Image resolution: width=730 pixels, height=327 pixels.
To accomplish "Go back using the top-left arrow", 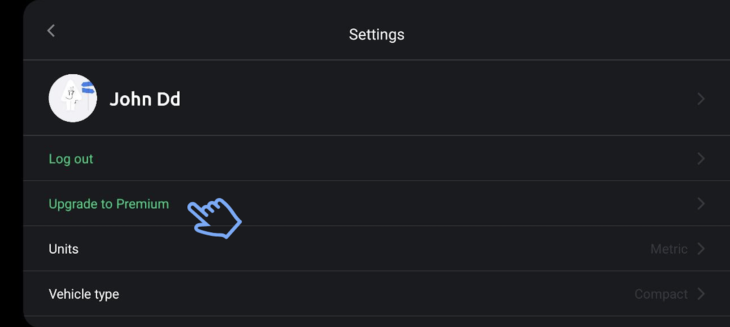I will click(51, 31).
